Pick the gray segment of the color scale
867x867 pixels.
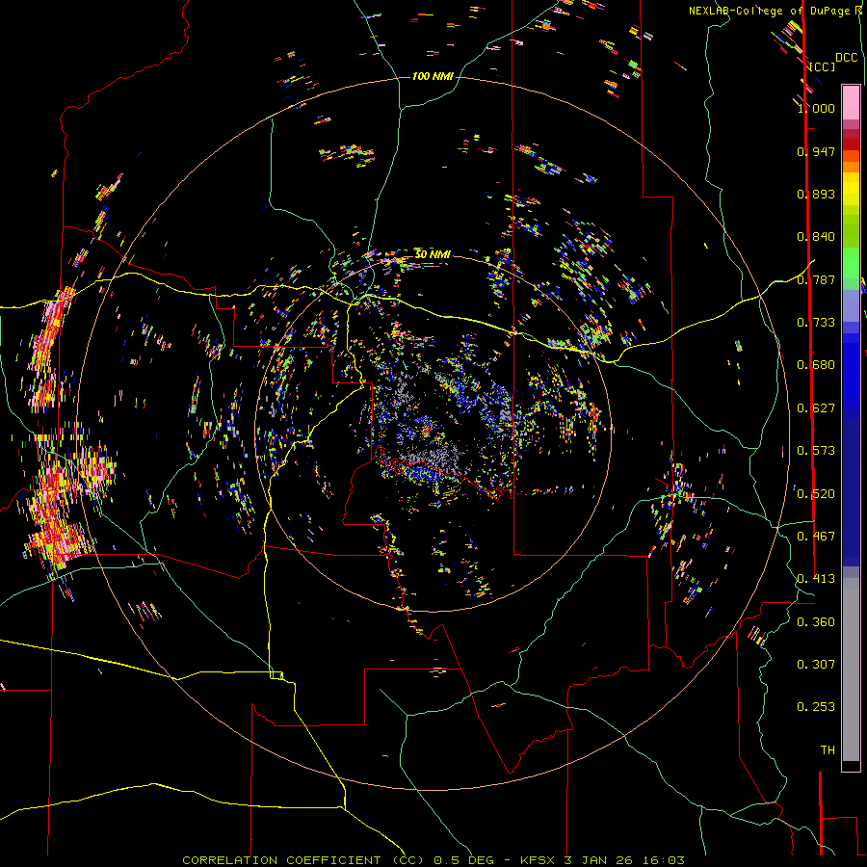(851, 670)
